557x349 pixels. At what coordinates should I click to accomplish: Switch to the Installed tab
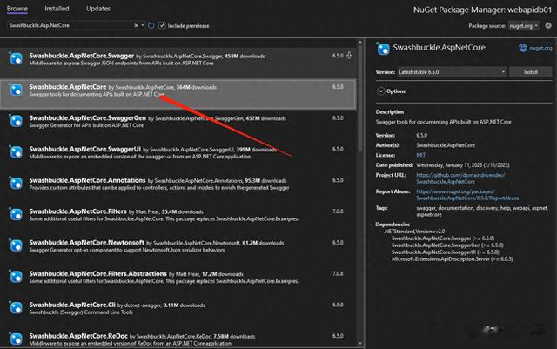(57, 9)
